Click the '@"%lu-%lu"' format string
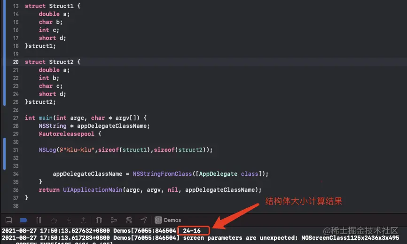Viewport: 407px width, 244px height. (77, 150)
